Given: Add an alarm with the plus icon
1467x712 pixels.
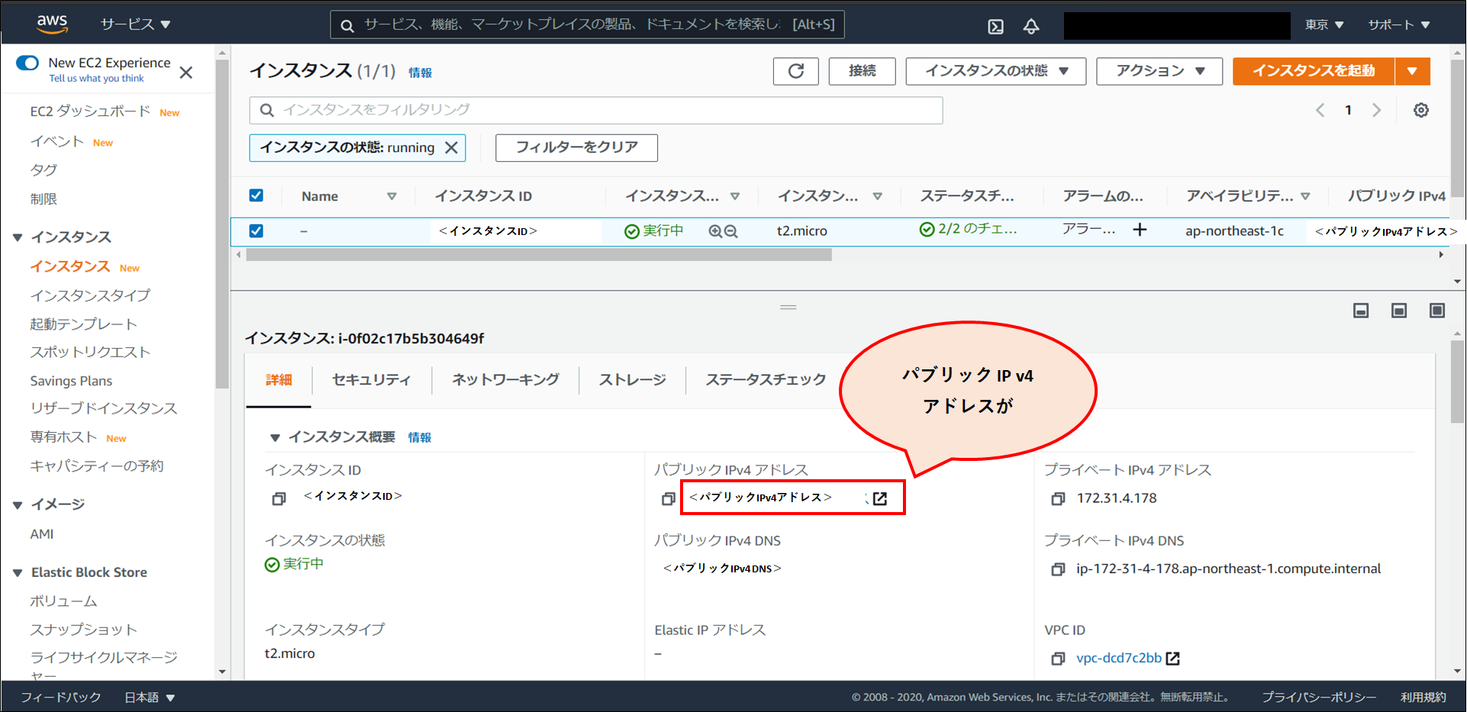Looking at the screenshot, I should tap(1140, 230).
